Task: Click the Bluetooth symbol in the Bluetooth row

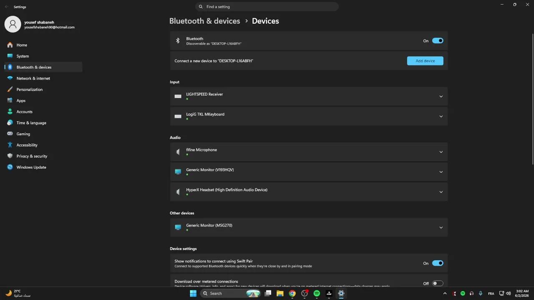Action: (178, 41)
